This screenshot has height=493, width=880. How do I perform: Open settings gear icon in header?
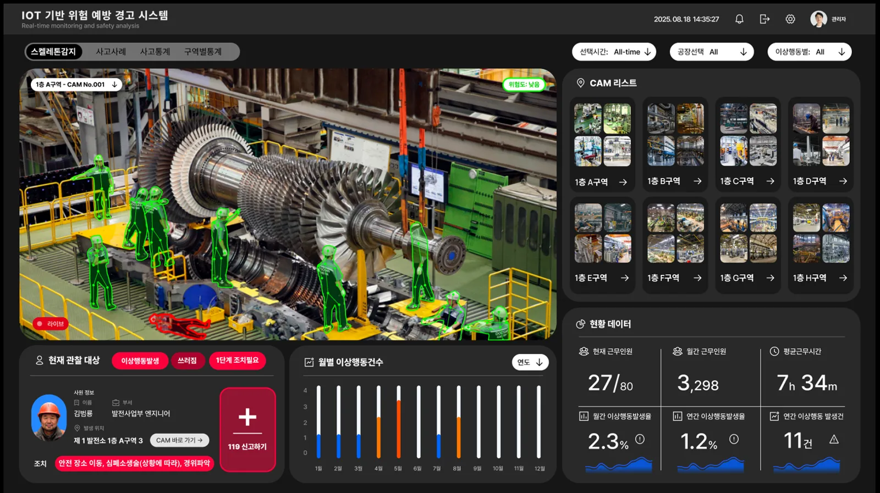pyautogui.click(x=790, y=19)
